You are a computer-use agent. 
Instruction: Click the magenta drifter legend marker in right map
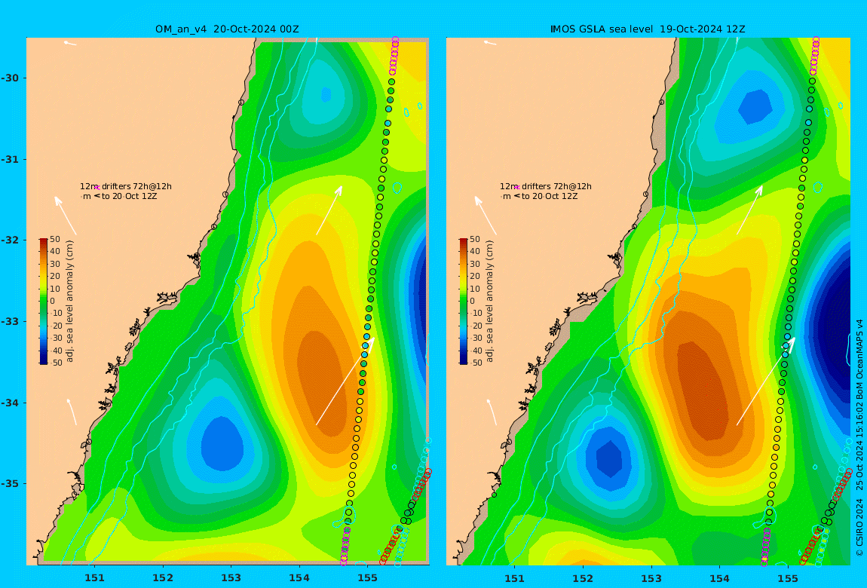pyautogui.click(x=517, y=188)
